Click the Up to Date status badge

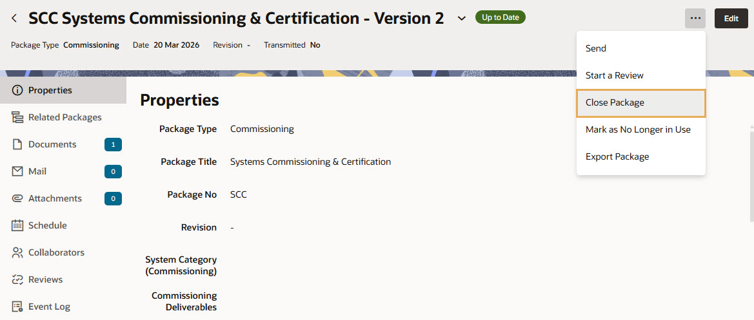point(500,17)
